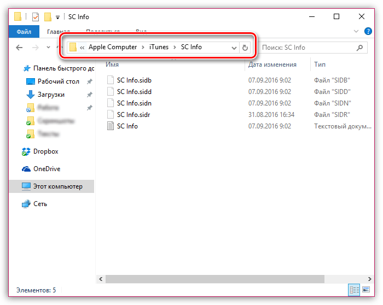Open Dropbox in the navigation pane
Viewport: 383px width, 305px height.
coord(45,151)
